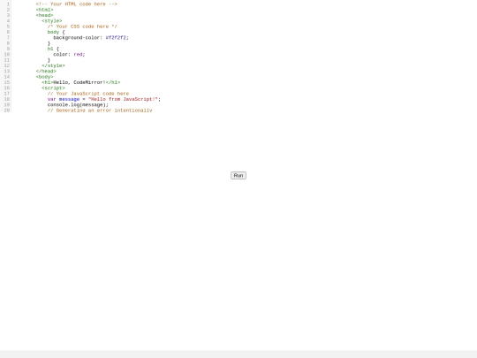The image size is (477, 358).
Task: Click the 'h1 {' CSS selector line
Action: click(53, 49)
